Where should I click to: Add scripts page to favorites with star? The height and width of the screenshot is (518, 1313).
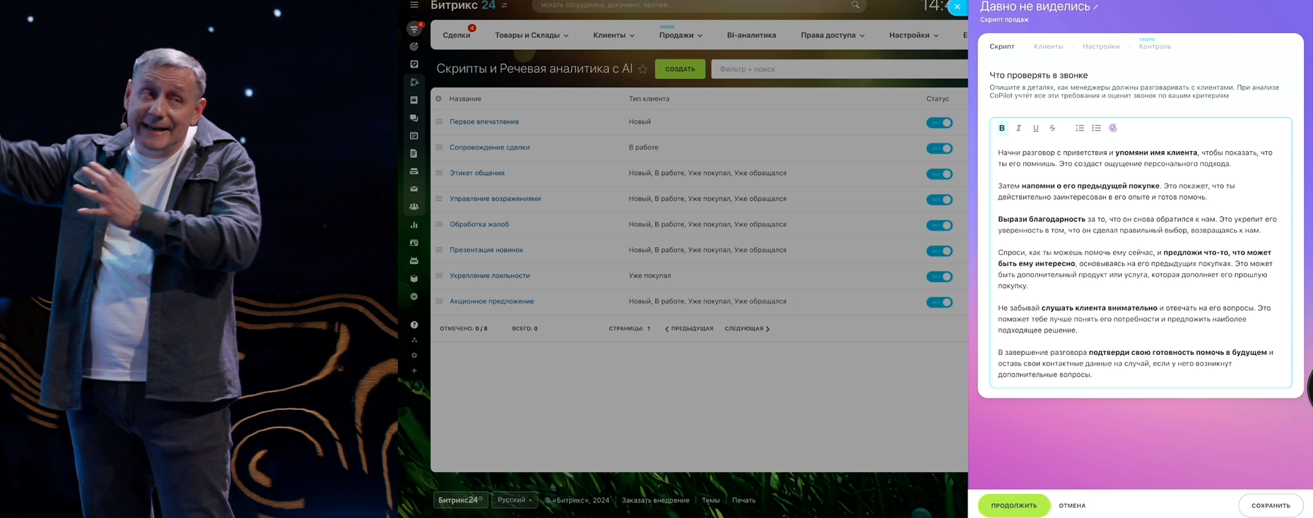click(642, 69)
